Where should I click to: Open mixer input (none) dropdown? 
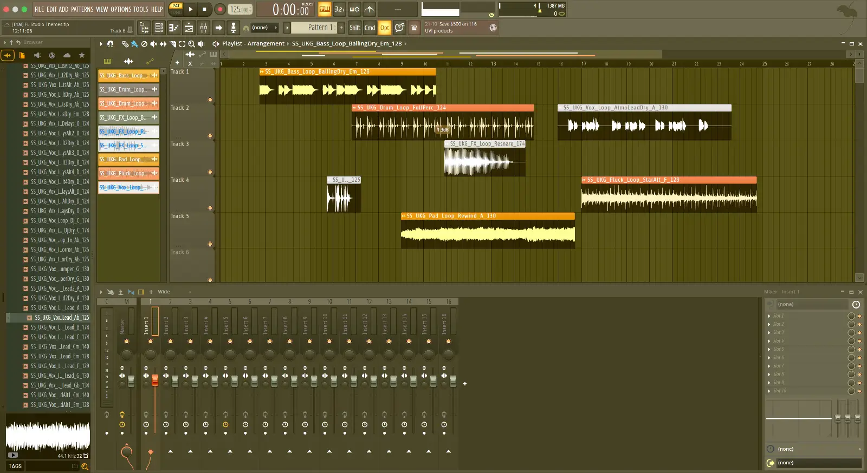pos(812,304)
